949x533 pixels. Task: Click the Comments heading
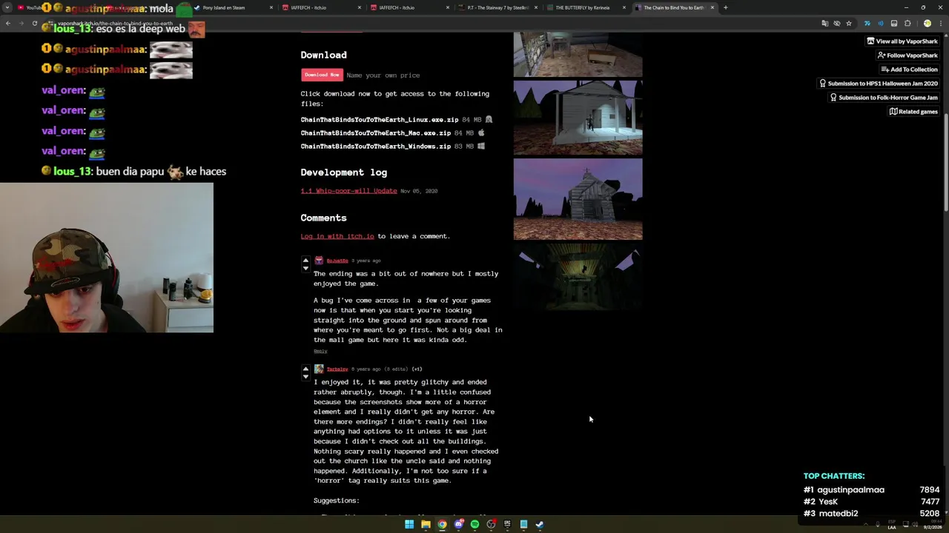click(x=323, y=218)
